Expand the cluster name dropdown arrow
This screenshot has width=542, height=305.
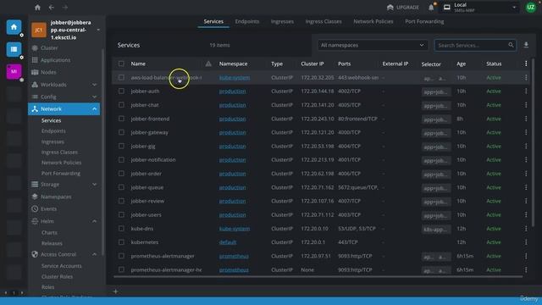(98, 30)
